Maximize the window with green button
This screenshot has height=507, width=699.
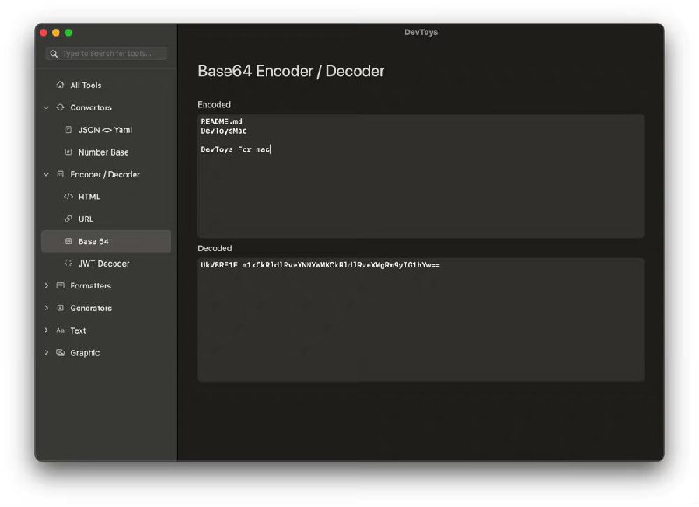(x=68, y=32)
